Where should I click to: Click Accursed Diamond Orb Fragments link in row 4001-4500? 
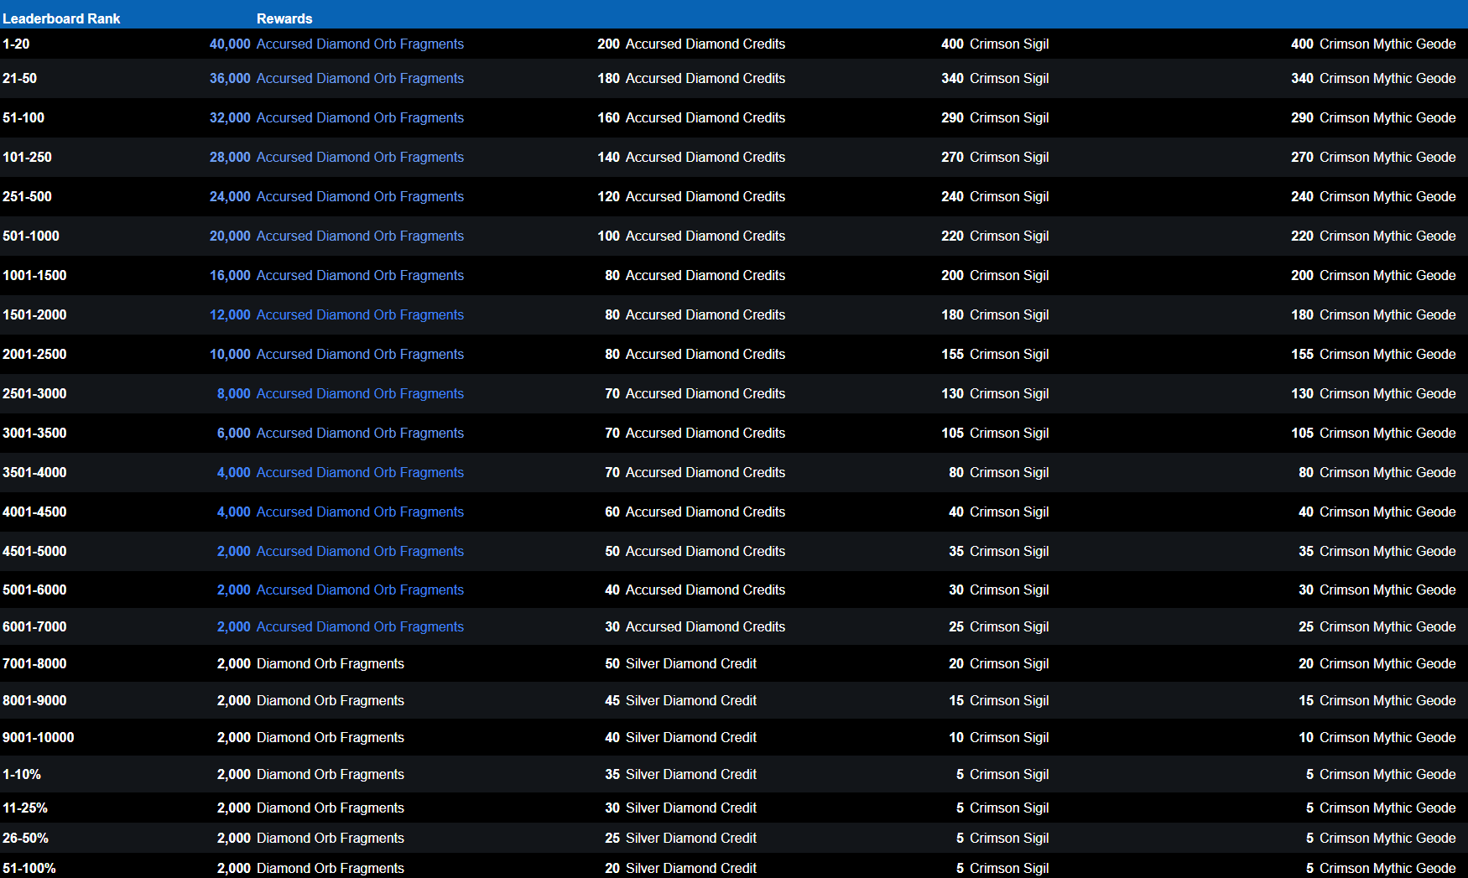coord(359,512)
